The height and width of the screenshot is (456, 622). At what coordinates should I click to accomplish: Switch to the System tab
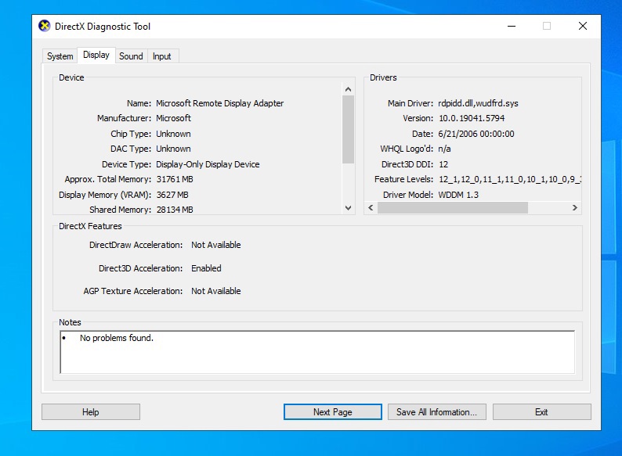[60, 56]
